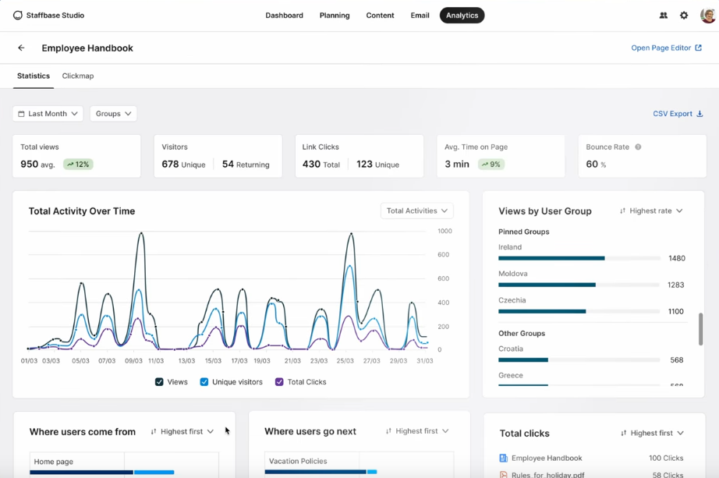Image resolution: width=719 pixels, height=478 pixels.
Task: Click the Employee Handbook document icon
Action: [503, 459]
